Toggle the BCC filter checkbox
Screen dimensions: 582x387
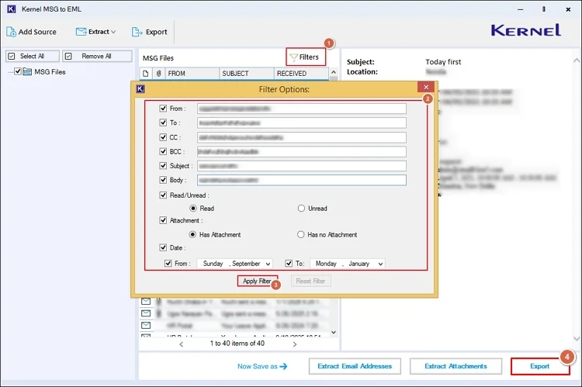pos(163,151)
